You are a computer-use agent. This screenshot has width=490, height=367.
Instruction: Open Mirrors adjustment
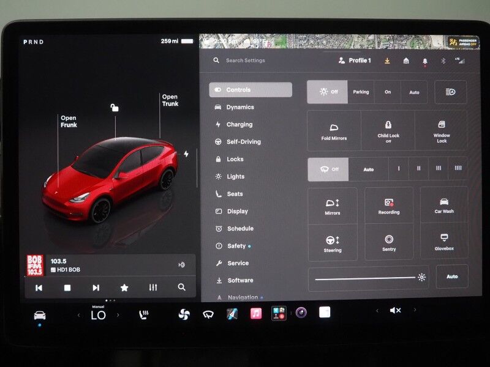click(333, 206)
